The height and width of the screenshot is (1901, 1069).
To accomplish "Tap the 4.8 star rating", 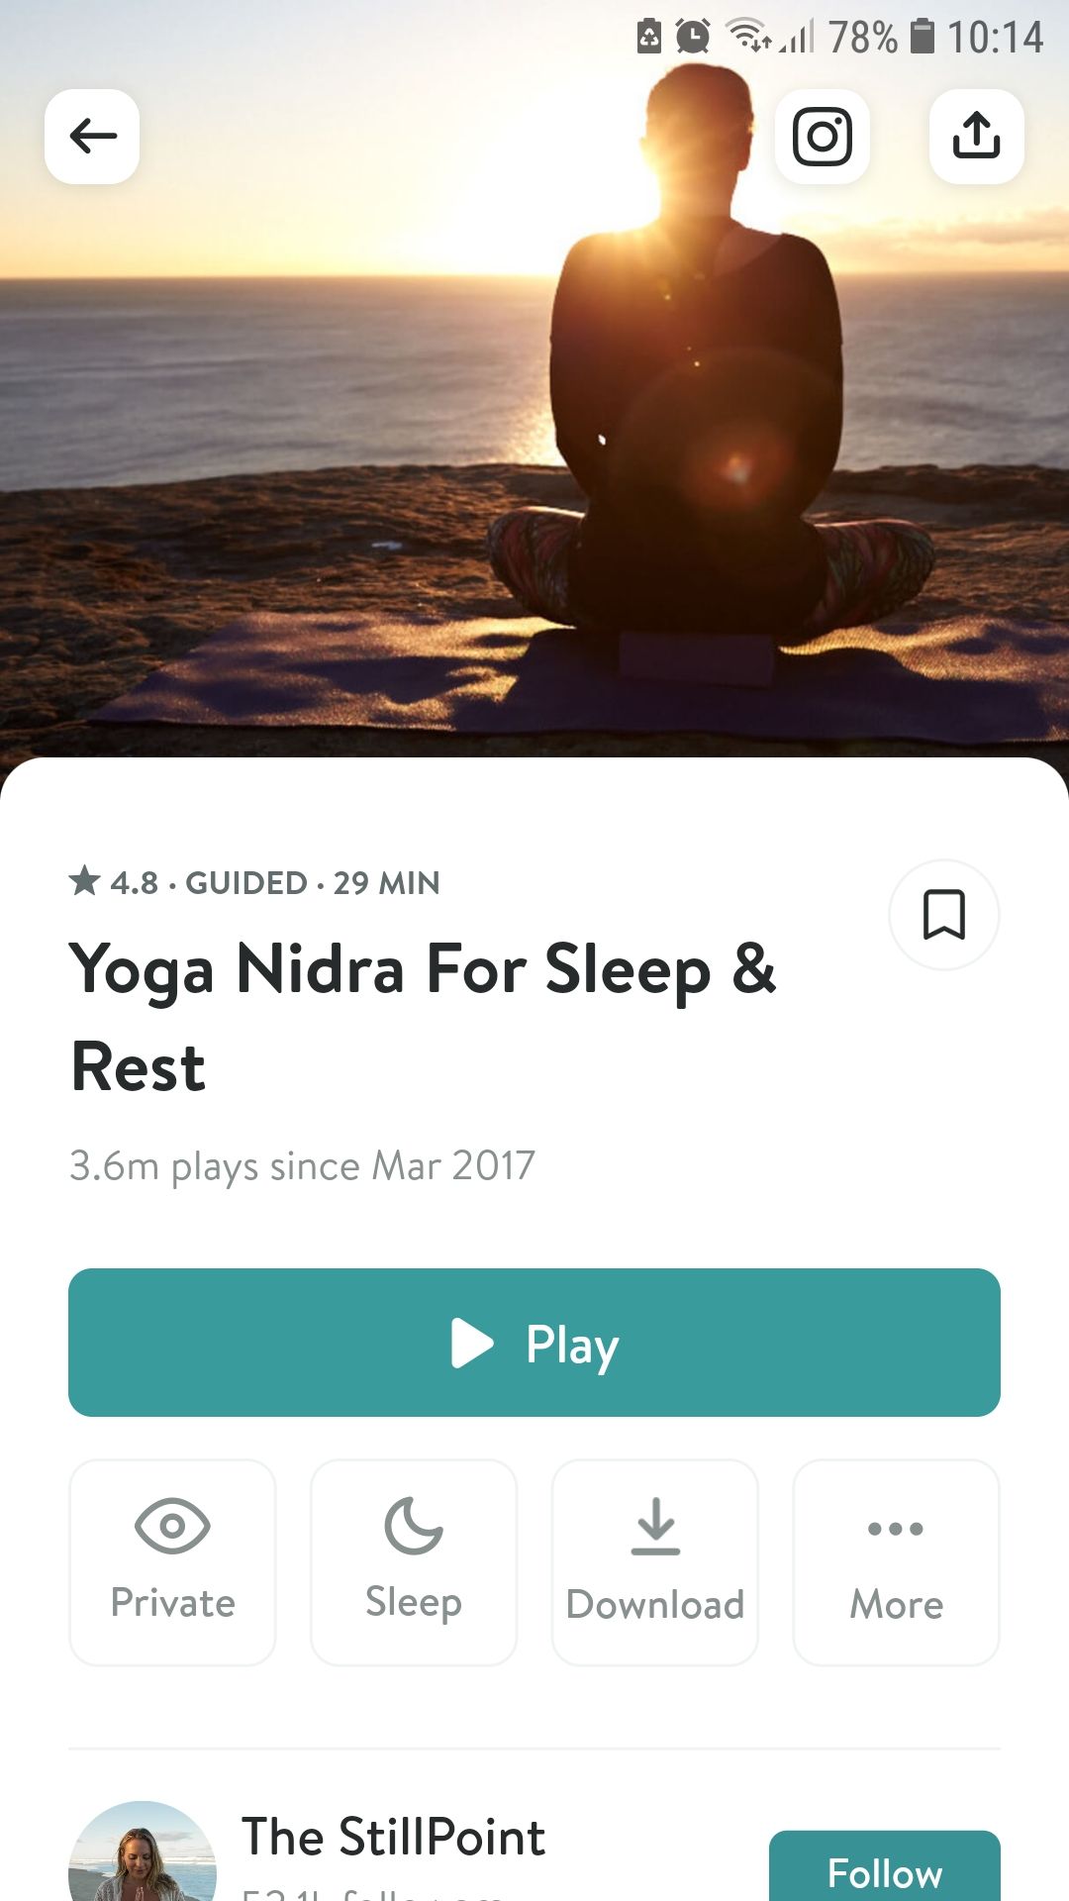I will [114, 882].
